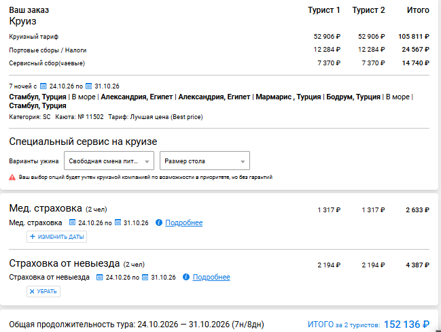The width and height of the screenshot is (441, 332).
Task: Click the Мармарис, Турция itinerary stop
Action: click(288, 97)
